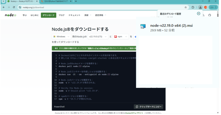The width and height of the screenshot is (221, 115).
Task: Open the 最新バージョンのNode.js link
Action: click(98, 48)
